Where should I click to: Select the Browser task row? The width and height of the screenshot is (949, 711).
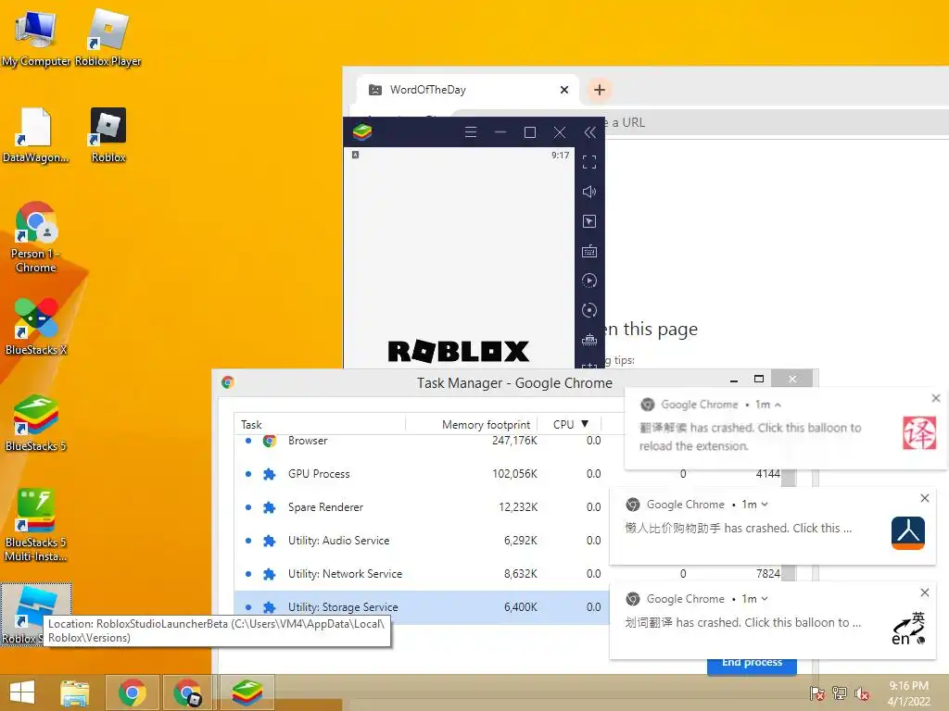[x=421, y=441]
